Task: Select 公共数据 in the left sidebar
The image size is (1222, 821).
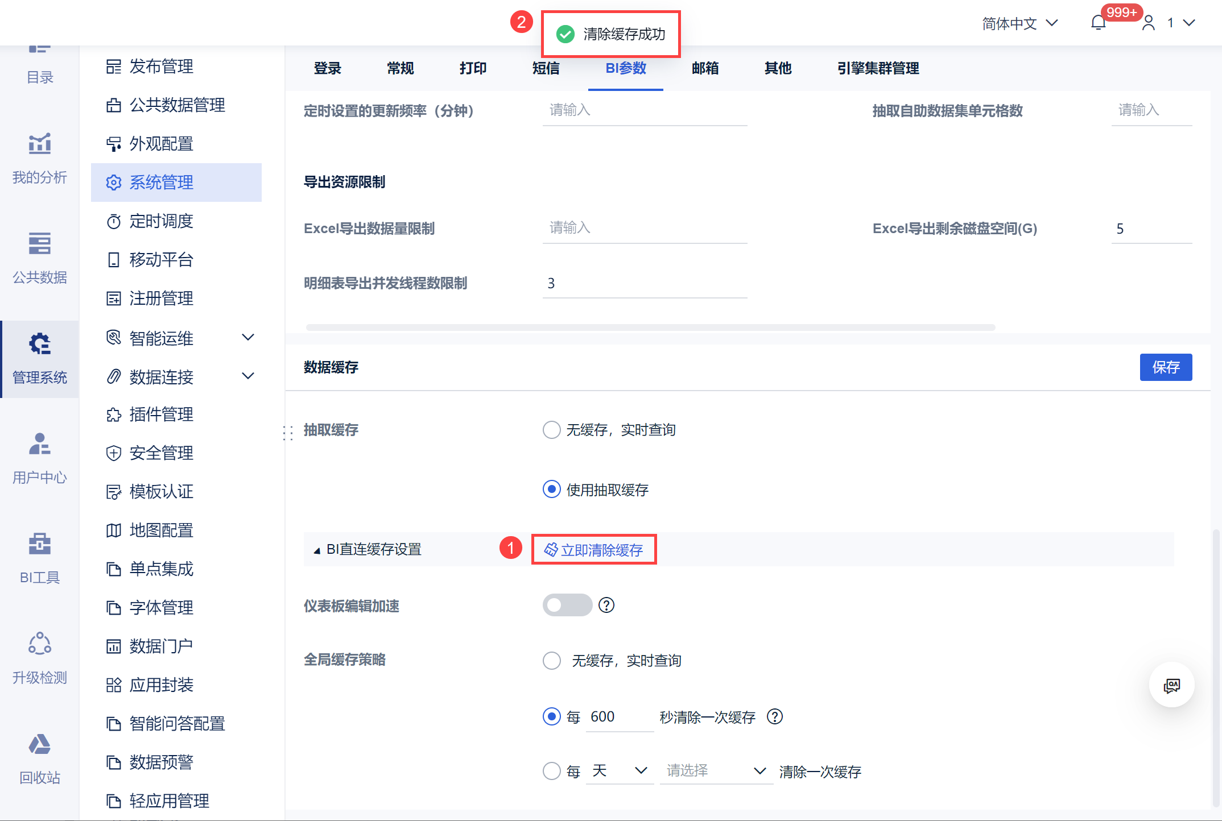Action: [x=39, y=259]
